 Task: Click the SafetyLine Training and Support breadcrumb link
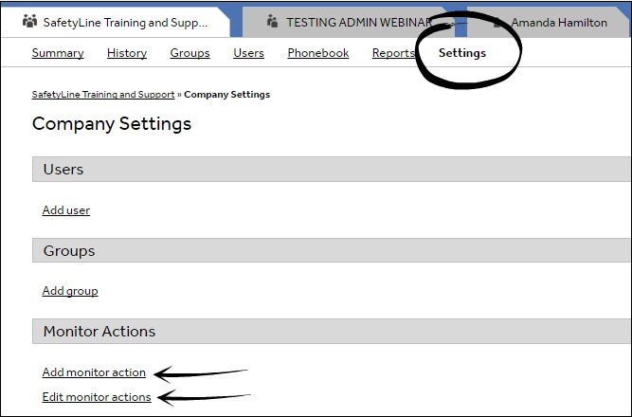click(103, 95)
